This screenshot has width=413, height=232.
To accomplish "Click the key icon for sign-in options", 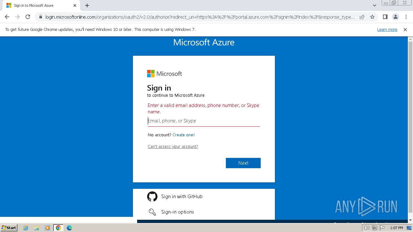I will [x=152, y=212].
